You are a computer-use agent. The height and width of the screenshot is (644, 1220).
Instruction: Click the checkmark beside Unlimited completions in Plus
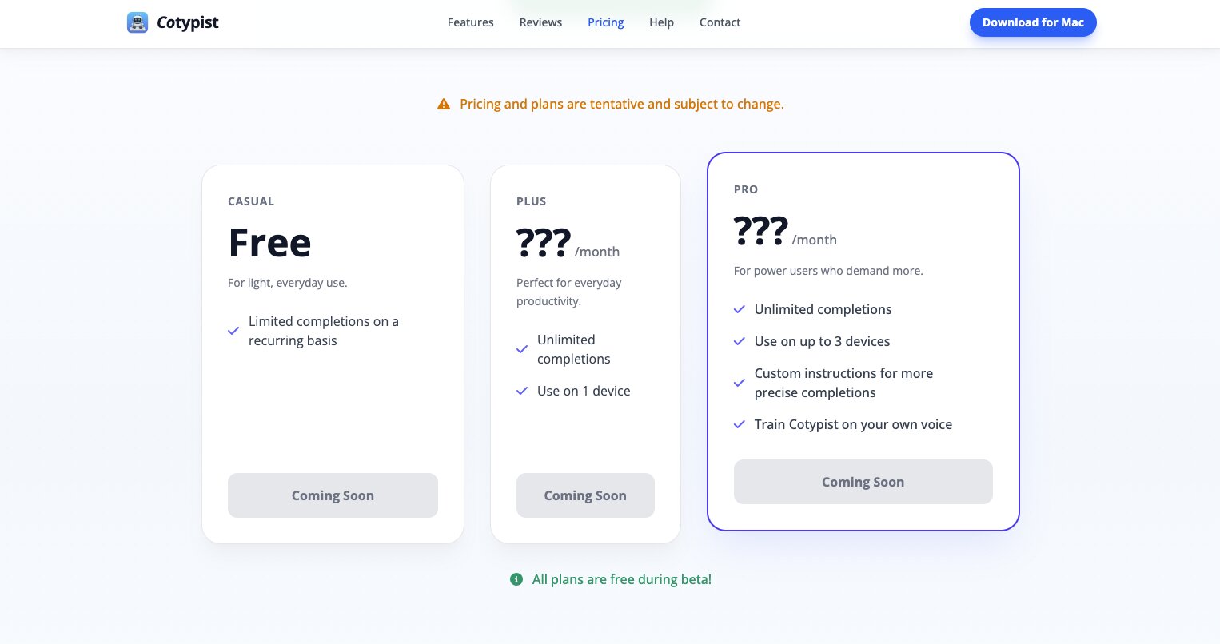(x=522, y=348)
